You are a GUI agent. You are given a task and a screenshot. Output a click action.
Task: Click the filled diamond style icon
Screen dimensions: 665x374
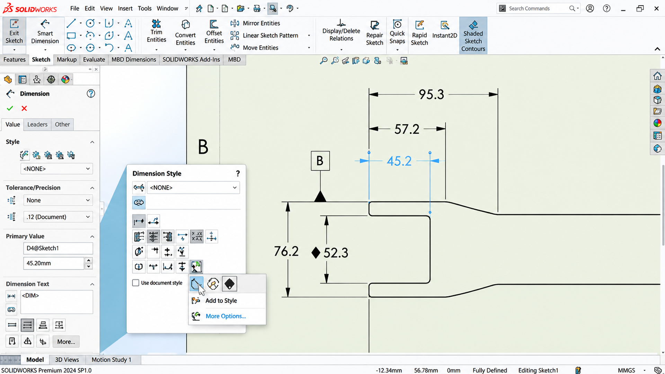[229, 284]
